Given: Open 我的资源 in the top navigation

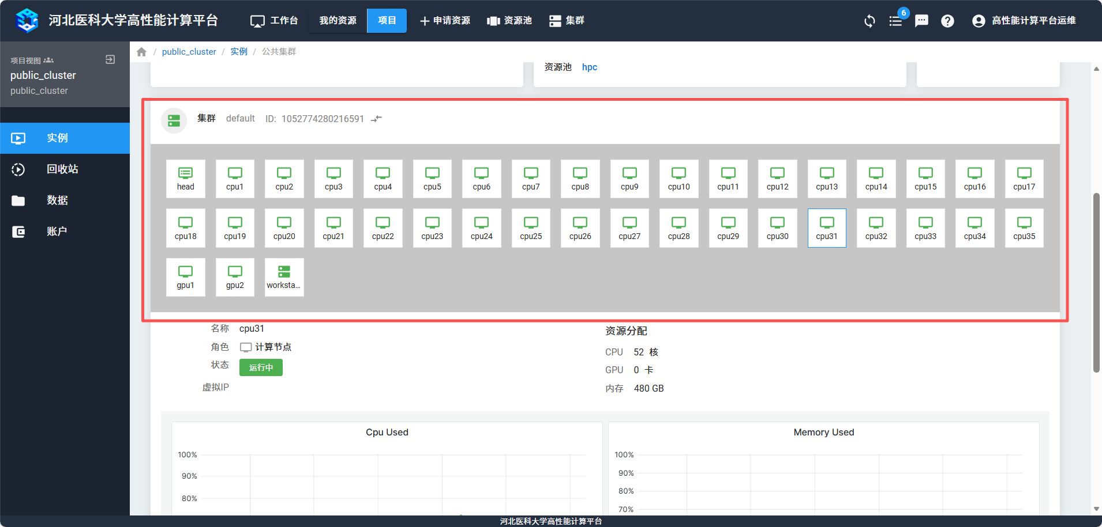Looking at the screenshot, I should coord(338,21).
